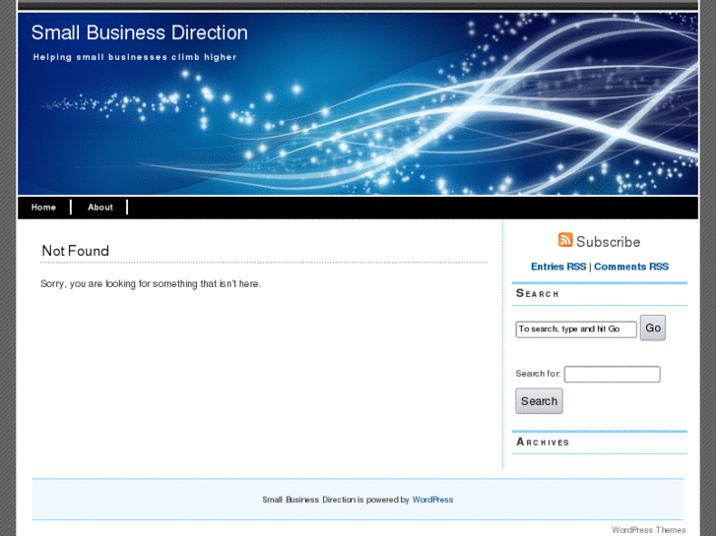Click the 'Search for:' label
Image resolution: width=716 pixels, height=536 pixels.
(538, 374)
